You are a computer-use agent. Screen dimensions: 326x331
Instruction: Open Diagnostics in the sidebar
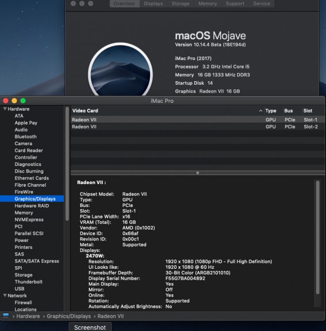coord(28,164)
